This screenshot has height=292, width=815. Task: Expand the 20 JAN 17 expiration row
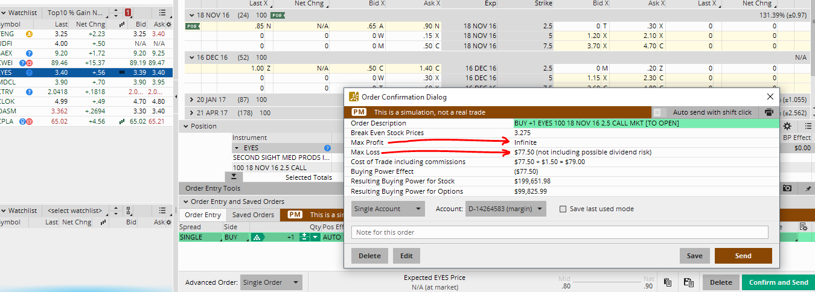click(192, 100)
